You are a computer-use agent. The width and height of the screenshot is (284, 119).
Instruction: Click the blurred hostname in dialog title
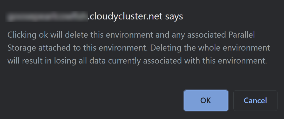tap(47, 16)
